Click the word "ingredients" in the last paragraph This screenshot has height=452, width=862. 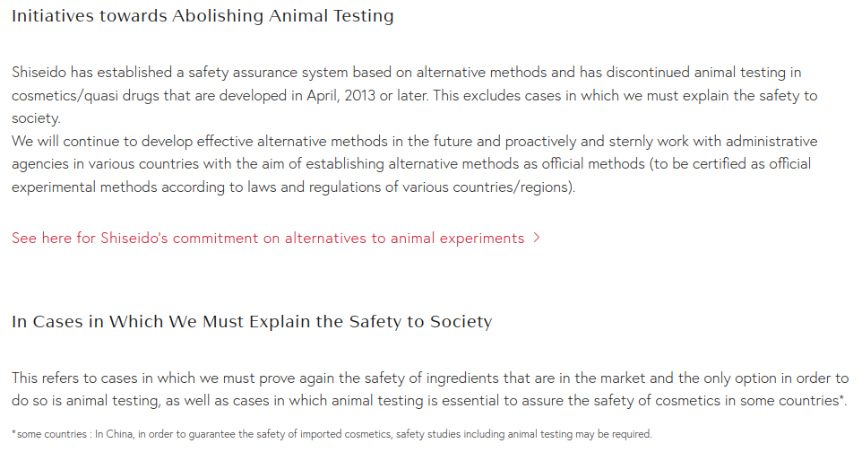click(463, 378)
